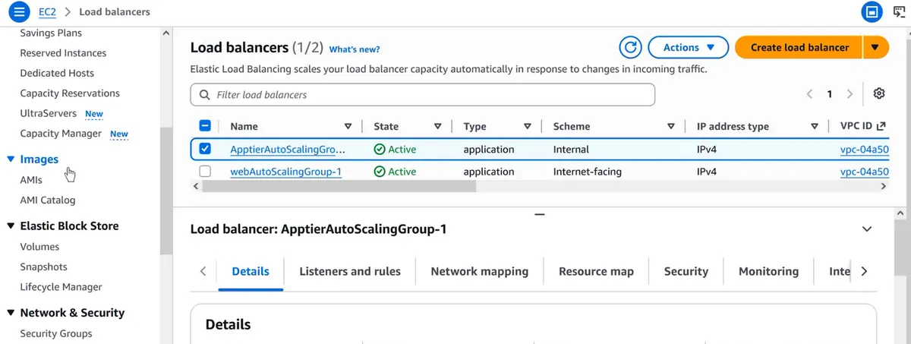Refresh the load balancers list

[631, 47]
